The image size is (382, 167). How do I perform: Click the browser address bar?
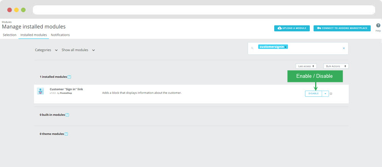coord(204,10)
